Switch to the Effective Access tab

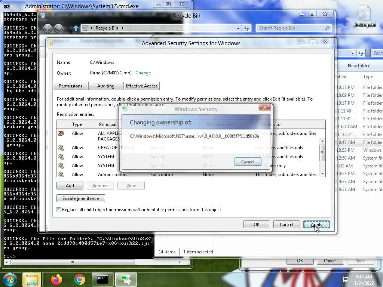142,86
